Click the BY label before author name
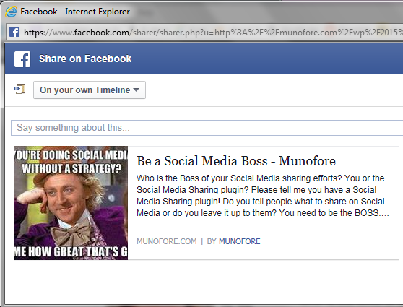The height and width of the screenshot is (307, 403). pyautogui.click(x=212, y=241)
